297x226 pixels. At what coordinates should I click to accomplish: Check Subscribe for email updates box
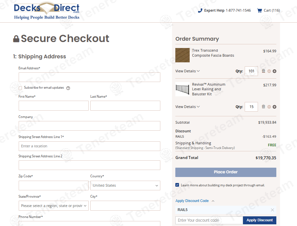[x=21, y=88]
